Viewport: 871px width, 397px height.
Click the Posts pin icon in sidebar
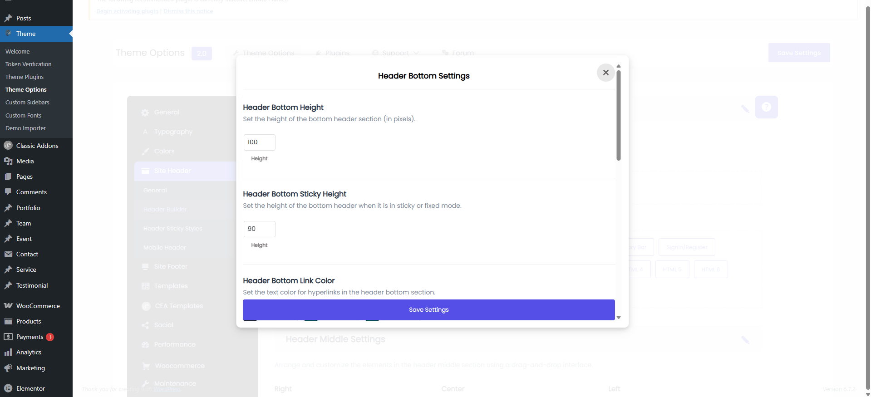coord(8,18)
